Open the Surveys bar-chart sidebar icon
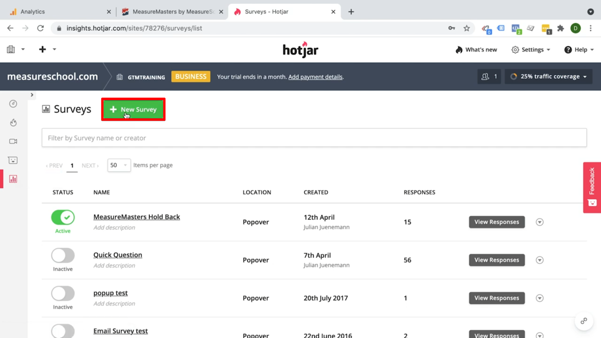 pos(13,179)
